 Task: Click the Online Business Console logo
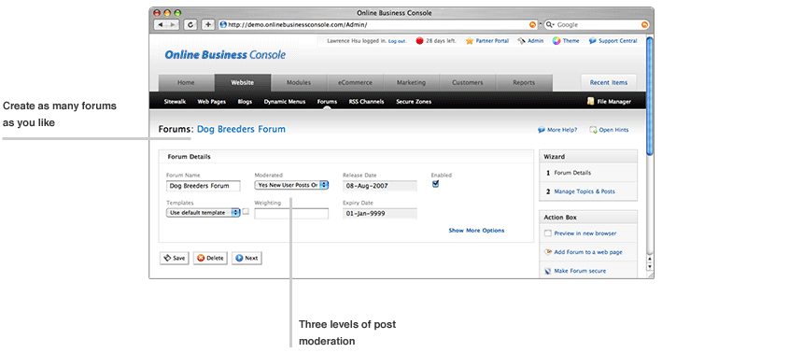(225, 55)
